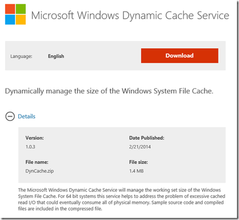
Task: Click the red Download button
Action: click(180, 56)
